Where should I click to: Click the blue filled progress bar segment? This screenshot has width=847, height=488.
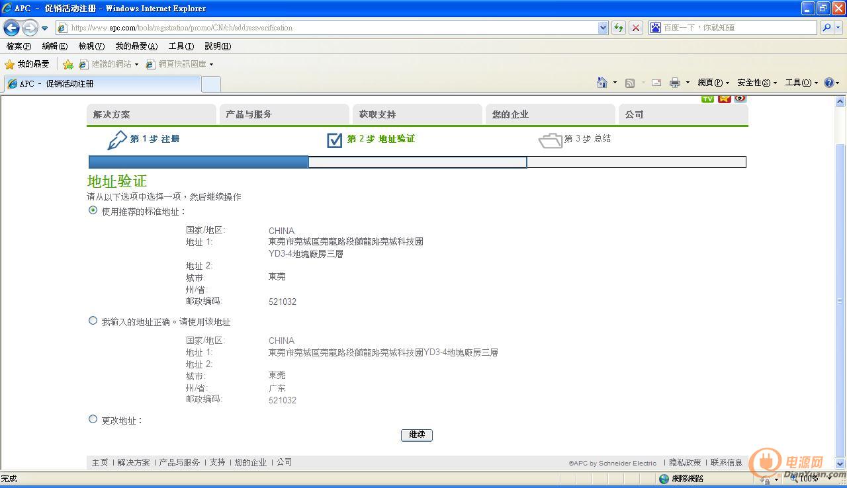click(199, 162)
